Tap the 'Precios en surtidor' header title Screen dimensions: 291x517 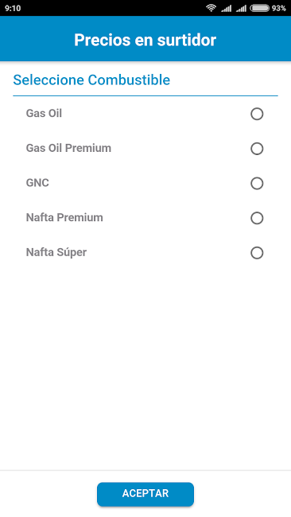(145, 40)
